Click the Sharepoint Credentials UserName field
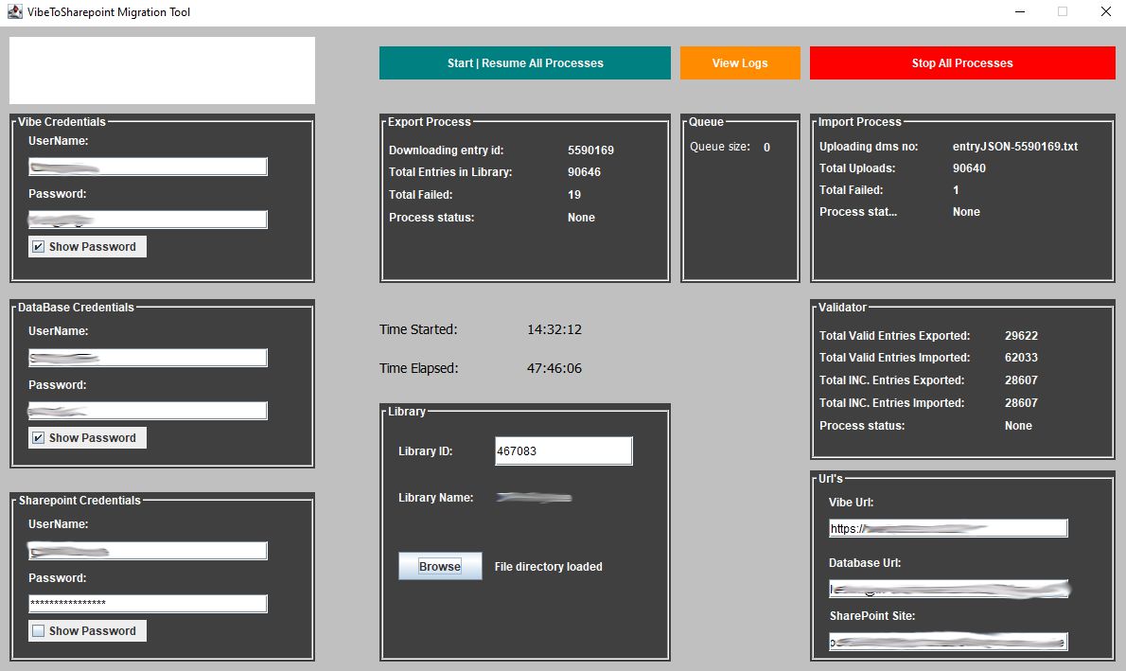Viewport: 1126px width, 671px height. pyautogui.click(x=148, y=551)
